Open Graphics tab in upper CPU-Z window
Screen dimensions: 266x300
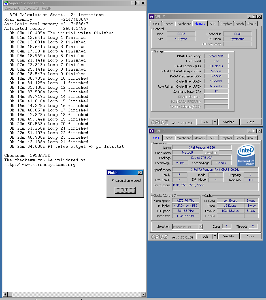click(226, 24)
